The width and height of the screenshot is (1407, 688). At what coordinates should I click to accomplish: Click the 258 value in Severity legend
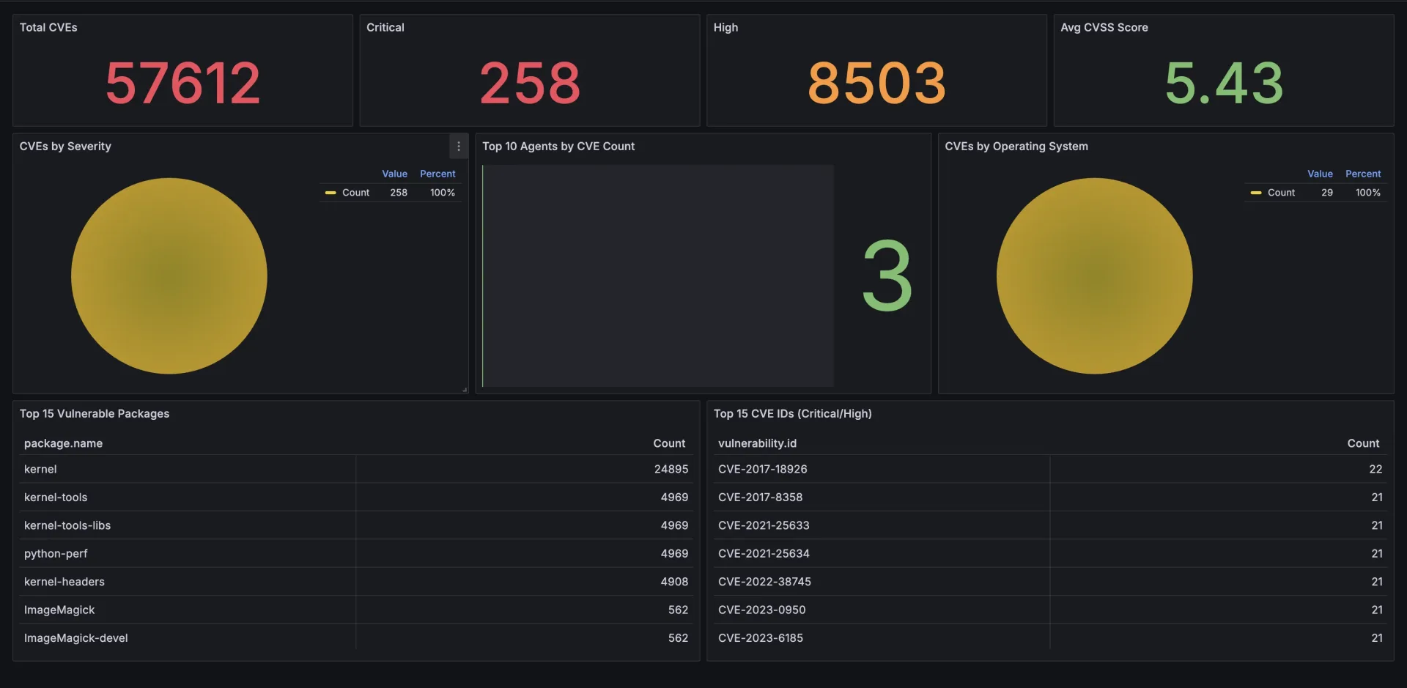coord(399,193)
